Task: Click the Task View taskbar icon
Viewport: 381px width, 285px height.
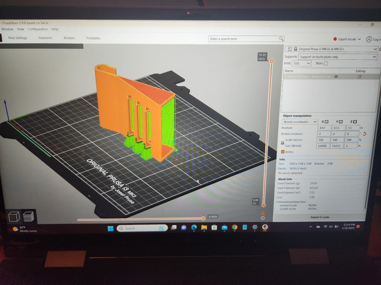Action: pyautogui.click(x=174, y=227)
